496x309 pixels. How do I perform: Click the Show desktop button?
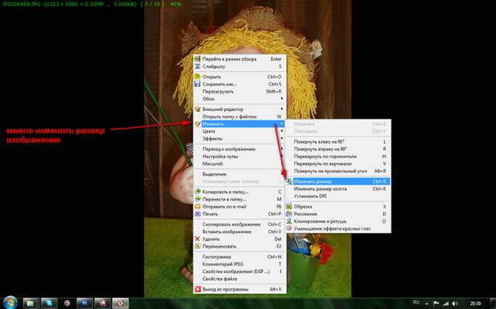tap(493, 303)
